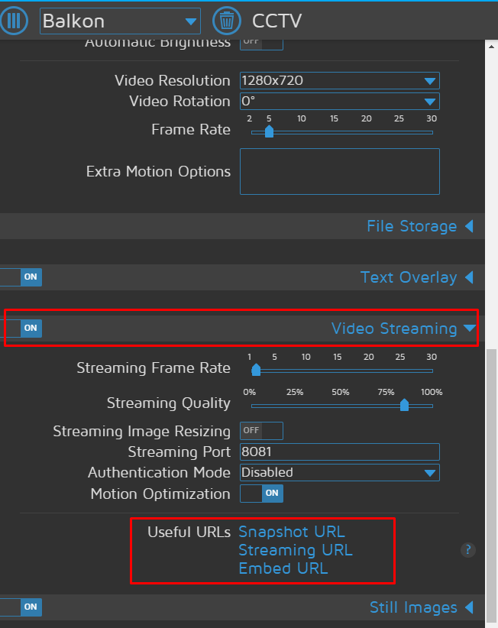Image resolution: width=498 pixels, height=628 pixels.
Task: Expand the Text Overlay section
Action: (416, 277)
